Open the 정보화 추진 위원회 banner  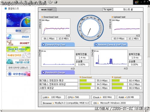[x=18, y=49]
